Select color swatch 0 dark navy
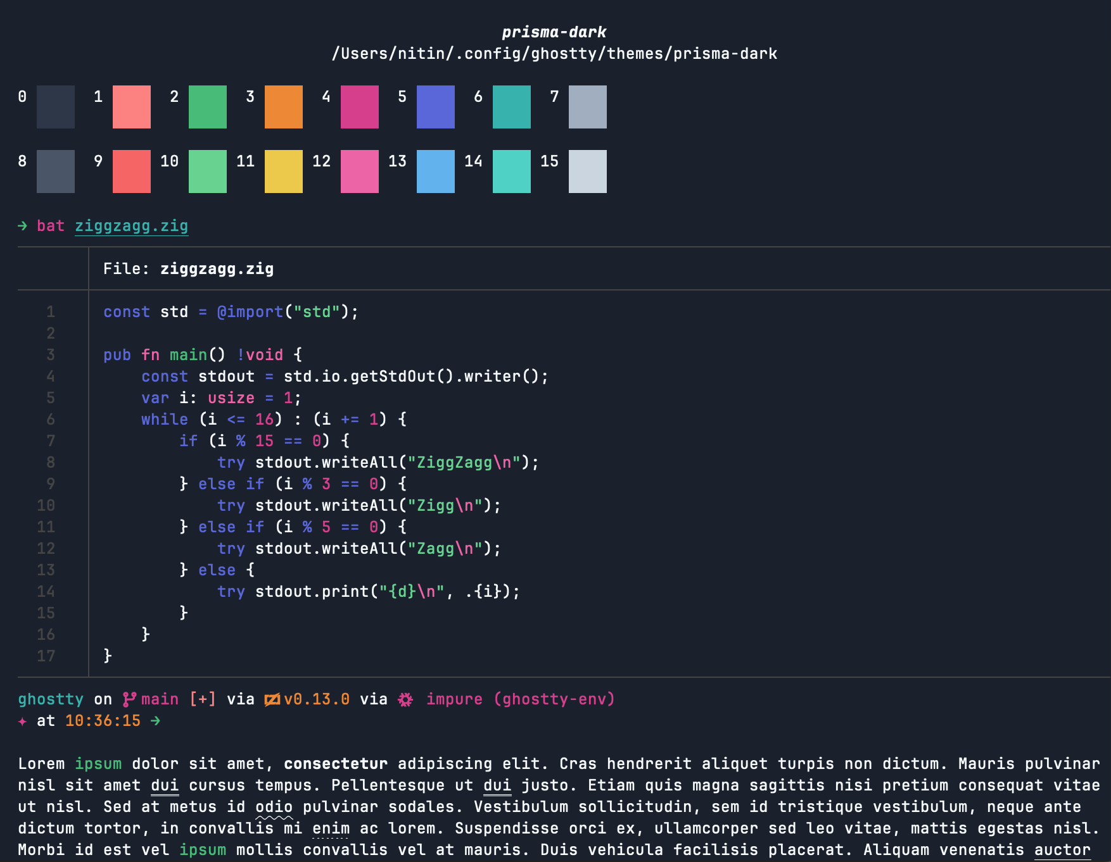This screenshot has width=1111, height=862. coord(56,107)
